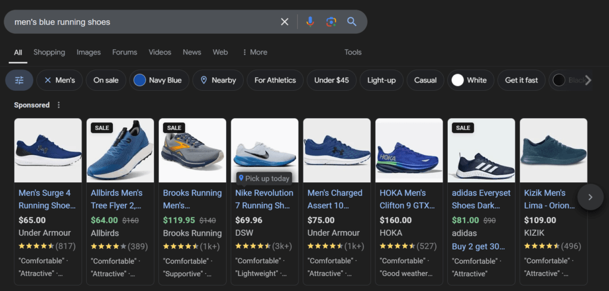Viewport: 609px width, 291px height.
Task: Open HOKA Men's Clifton 9 GTX link
Action: (x=407, y=199)
